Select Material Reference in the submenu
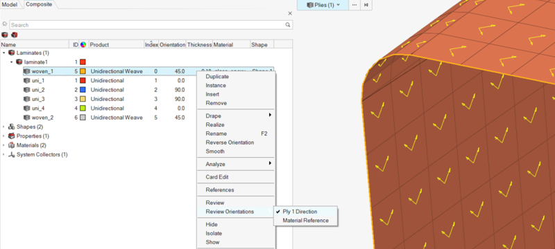This screenshot has height=249, width=555. point(305,221)
